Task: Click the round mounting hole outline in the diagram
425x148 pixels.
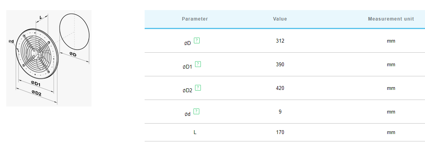Action: tap(74, 32)
